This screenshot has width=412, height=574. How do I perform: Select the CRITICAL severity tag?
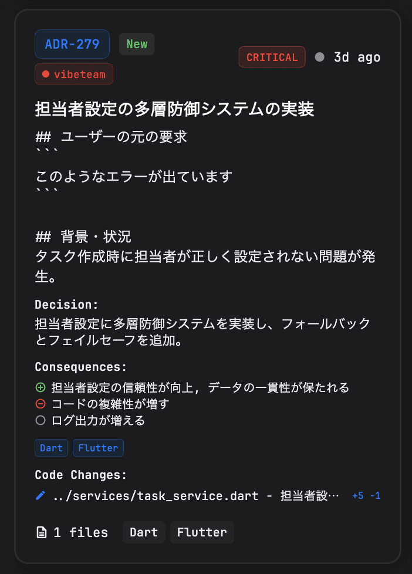point(272,58)
